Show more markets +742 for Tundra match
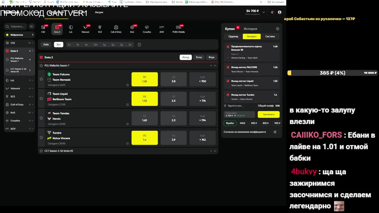The height and width of the screenshot is (213, 379). pyautogui.click(x=203, y=138)
